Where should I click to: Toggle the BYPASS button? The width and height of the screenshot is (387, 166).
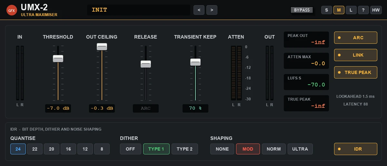click(302, 10)
